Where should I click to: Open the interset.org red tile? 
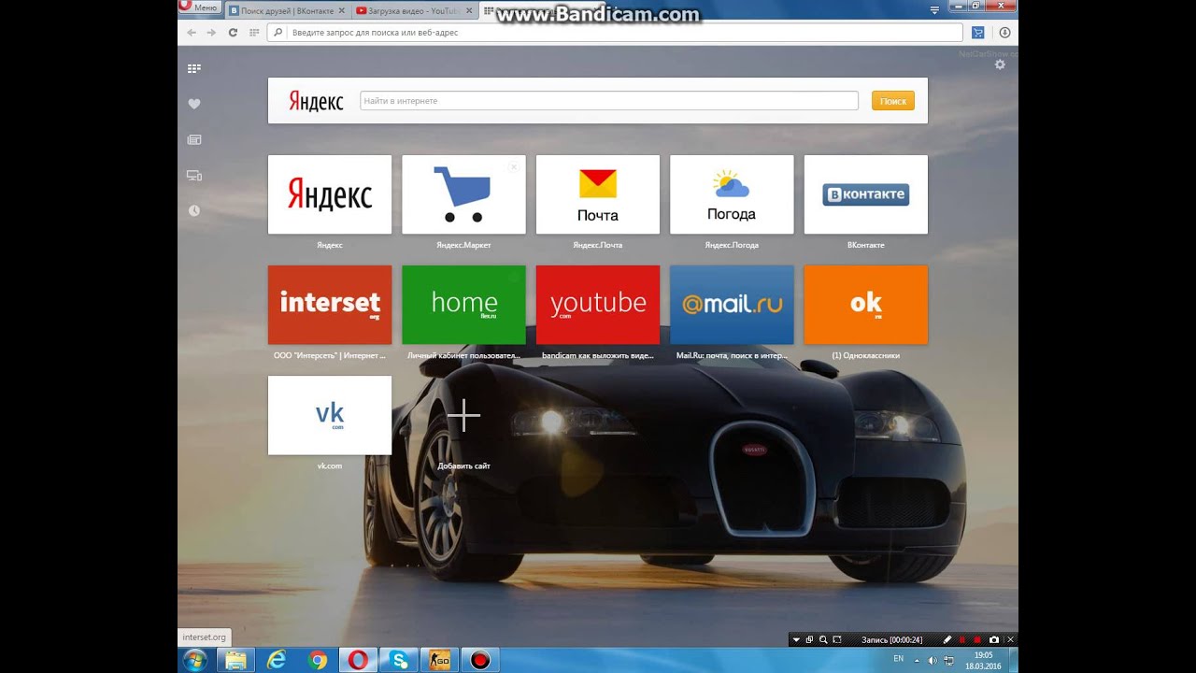click(x=330, y=305)
